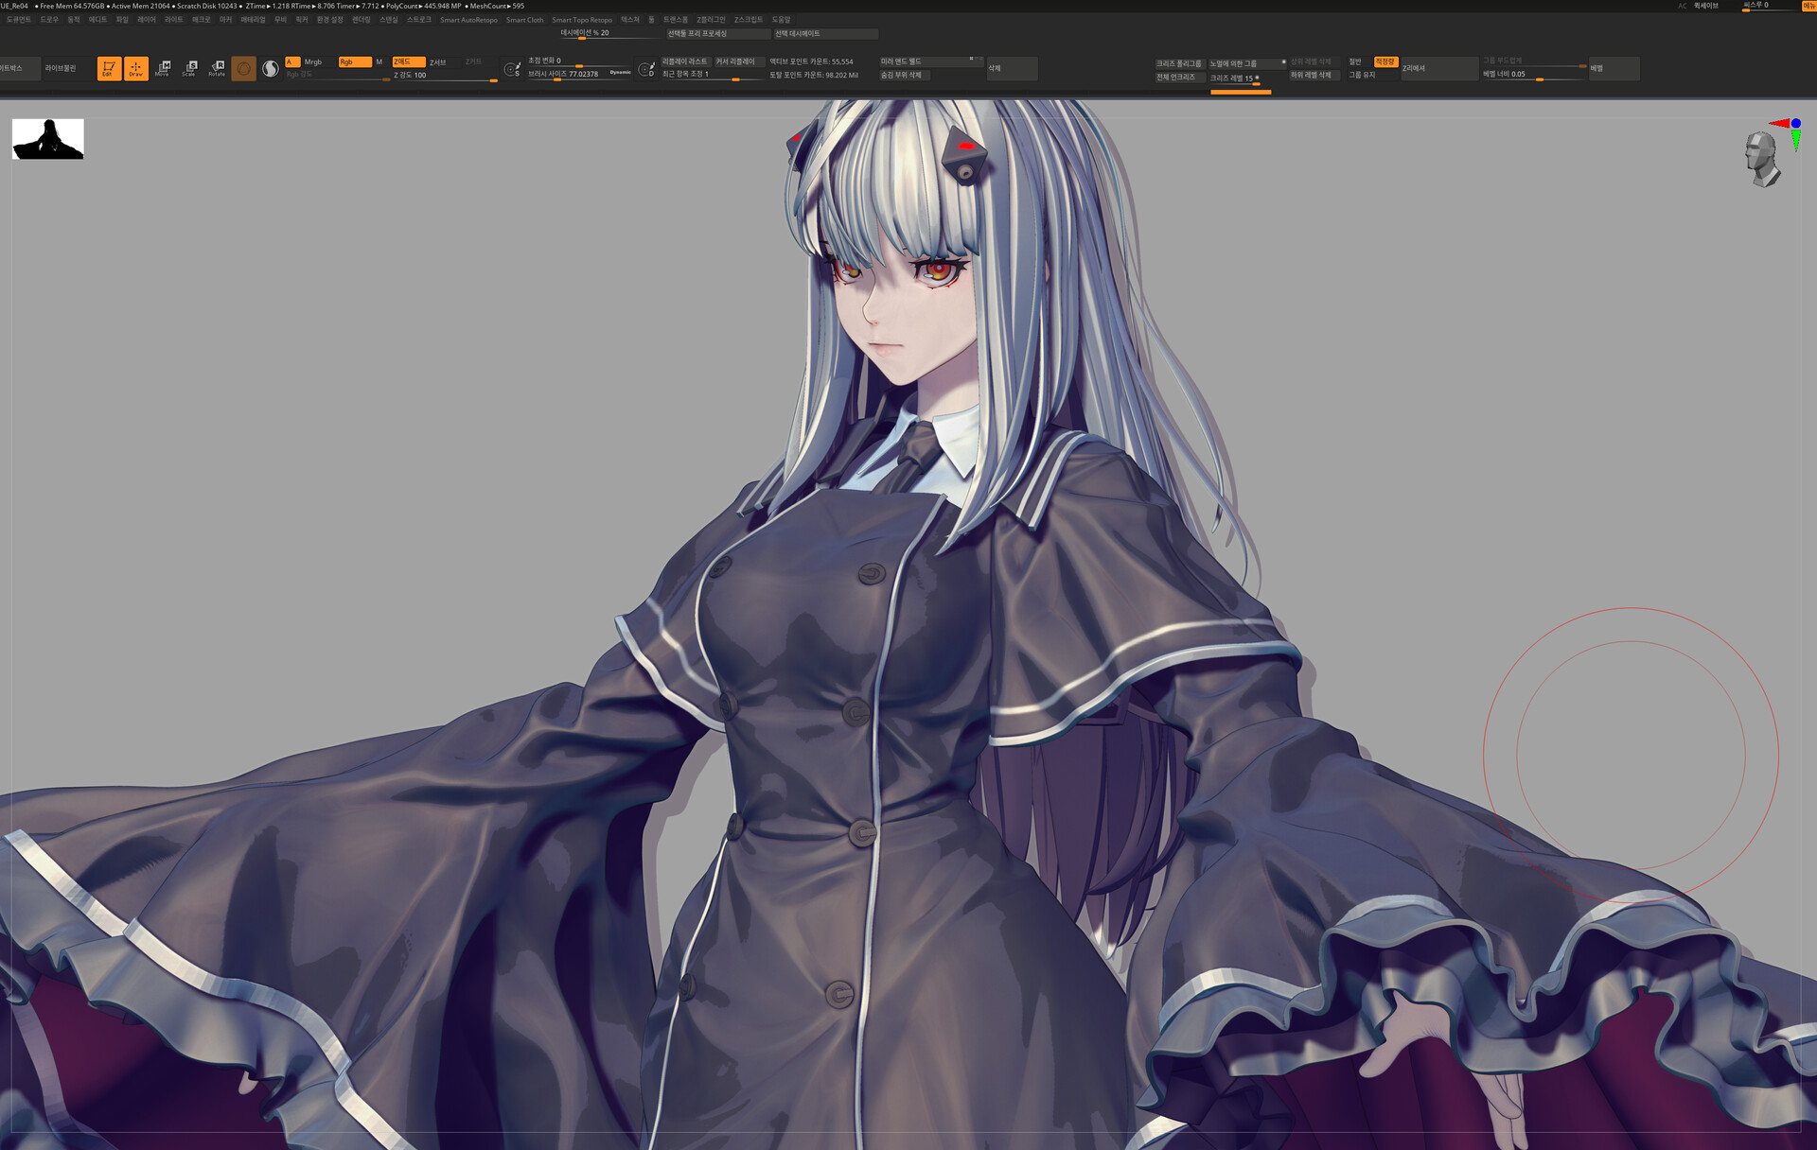Screen dimensions: 1817x1150
Task: Toggle the Dynamic brush size switch
Action: tap(620, 72)
